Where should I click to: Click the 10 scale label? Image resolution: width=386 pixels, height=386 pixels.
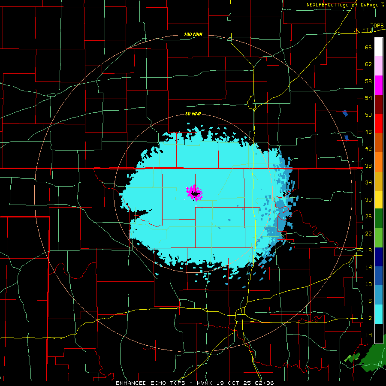pyautogui.click(x=368, y=284)
